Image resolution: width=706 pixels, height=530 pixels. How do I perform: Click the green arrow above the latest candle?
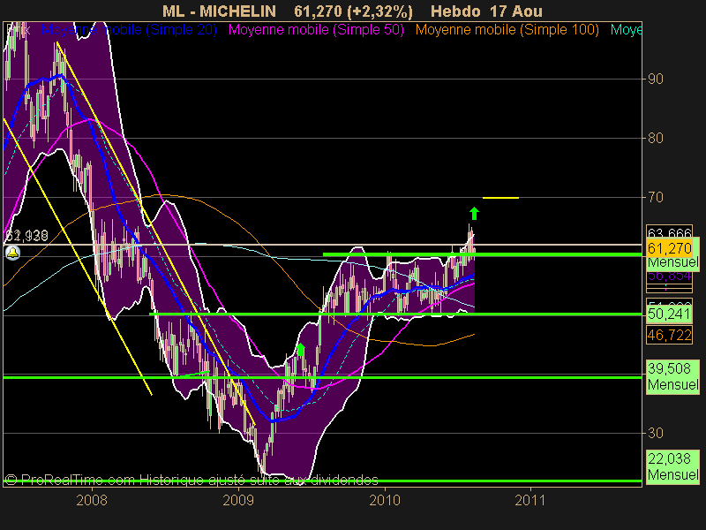coord(474,213)
